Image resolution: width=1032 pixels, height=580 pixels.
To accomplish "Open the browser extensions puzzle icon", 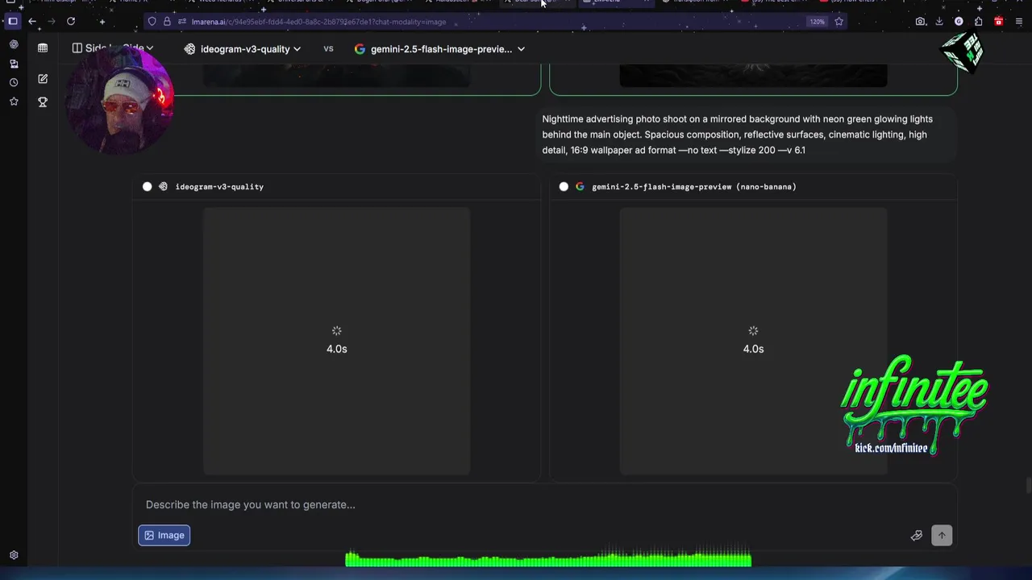I will [979, 22].
